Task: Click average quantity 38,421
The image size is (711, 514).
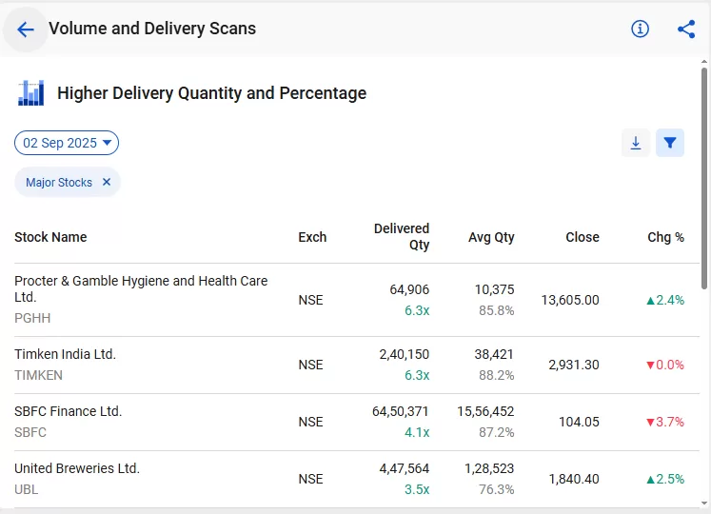Action: tap(494, 354)
